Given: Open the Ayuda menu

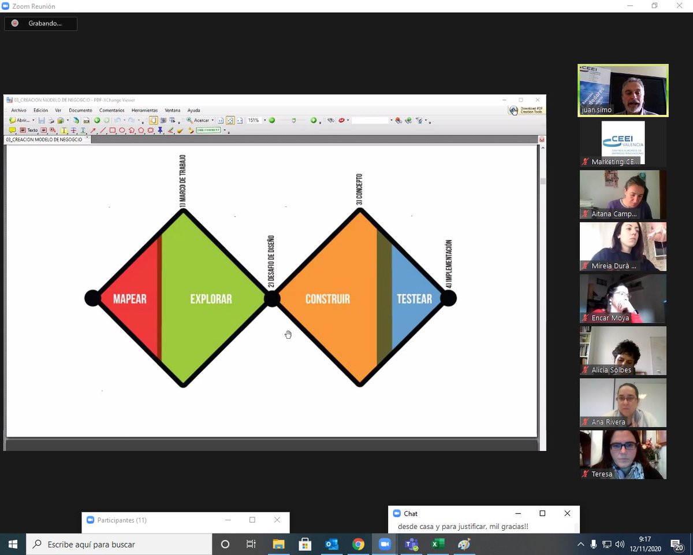Looking at the screenshot, I should 193,110.
